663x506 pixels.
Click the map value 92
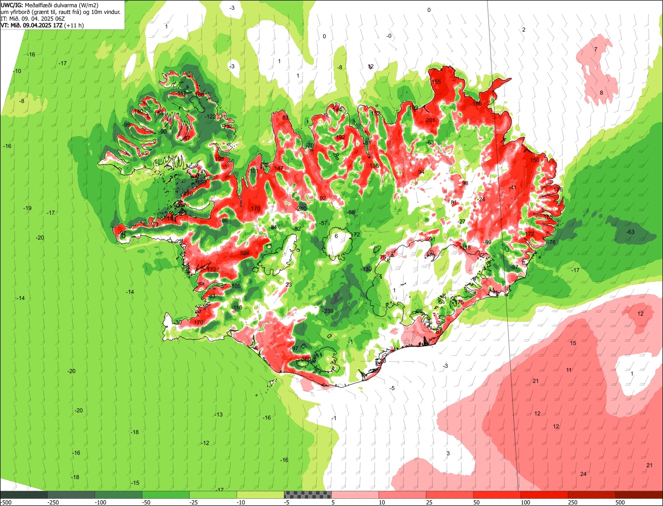323,198
